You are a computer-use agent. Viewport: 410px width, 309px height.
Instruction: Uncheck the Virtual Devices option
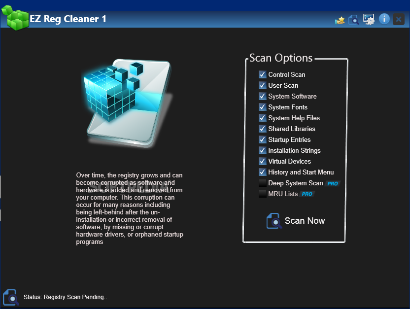pos(263,161)
